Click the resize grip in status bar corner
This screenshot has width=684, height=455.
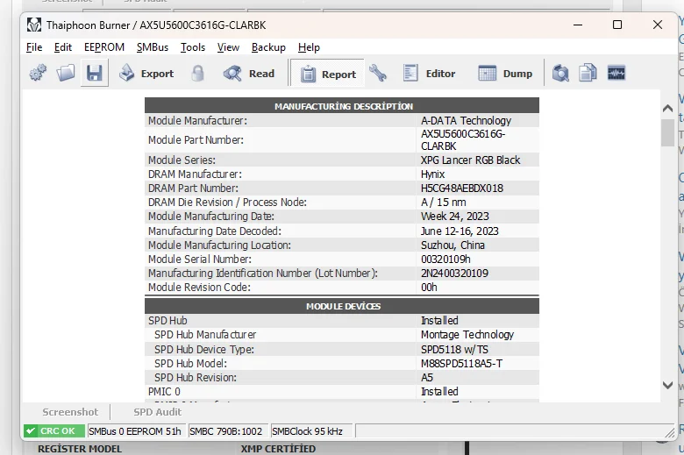(670, 432)
